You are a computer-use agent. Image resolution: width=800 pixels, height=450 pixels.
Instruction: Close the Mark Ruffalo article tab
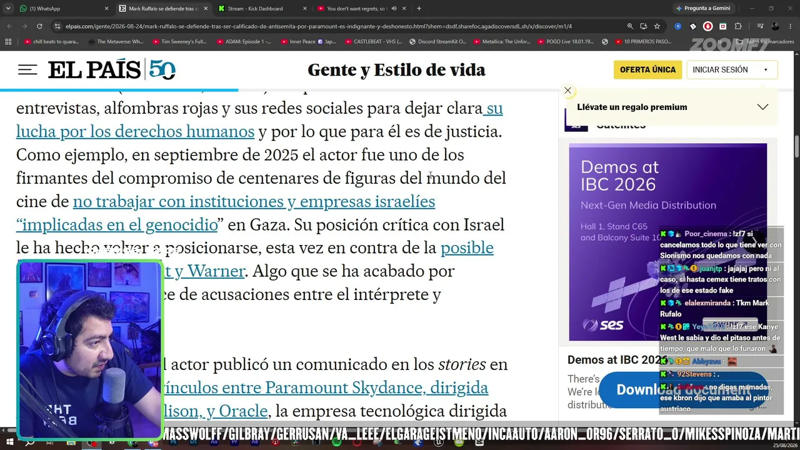point(206,9)
